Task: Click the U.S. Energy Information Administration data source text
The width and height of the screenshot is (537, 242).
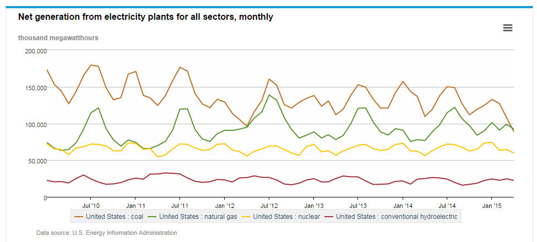Action: [x=106, y=233]
